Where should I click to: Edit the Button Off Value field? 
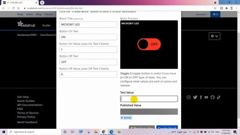click(88, 74)
